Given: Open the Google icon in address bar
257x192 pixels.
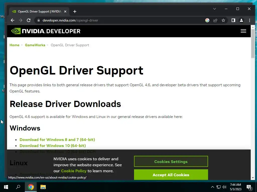Looking at the screenshot, I should tap(207, 20).
